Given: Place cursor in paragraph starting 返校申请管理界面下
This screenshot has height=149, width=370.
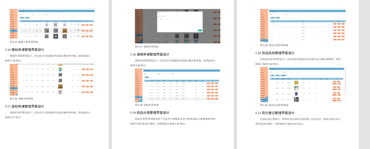Looking at the screenshot, I should pyautogui.click(x=48, y=115).
